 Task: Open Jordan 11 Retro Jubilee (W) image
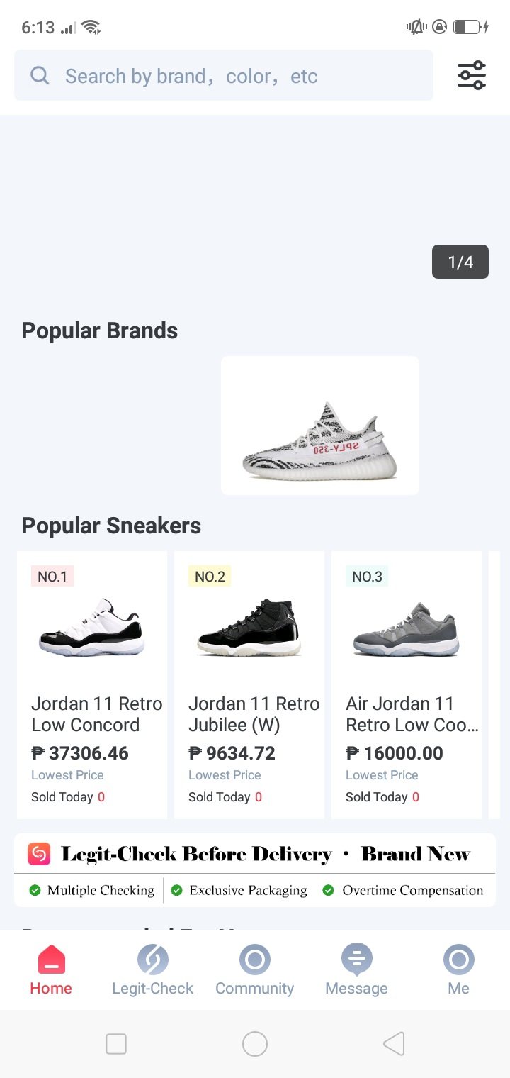point(249,627)
